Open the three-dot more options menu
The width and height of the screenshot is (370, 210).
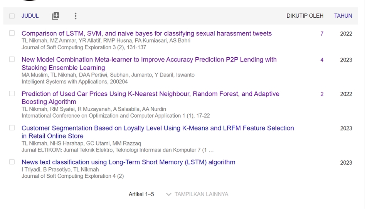76,16
